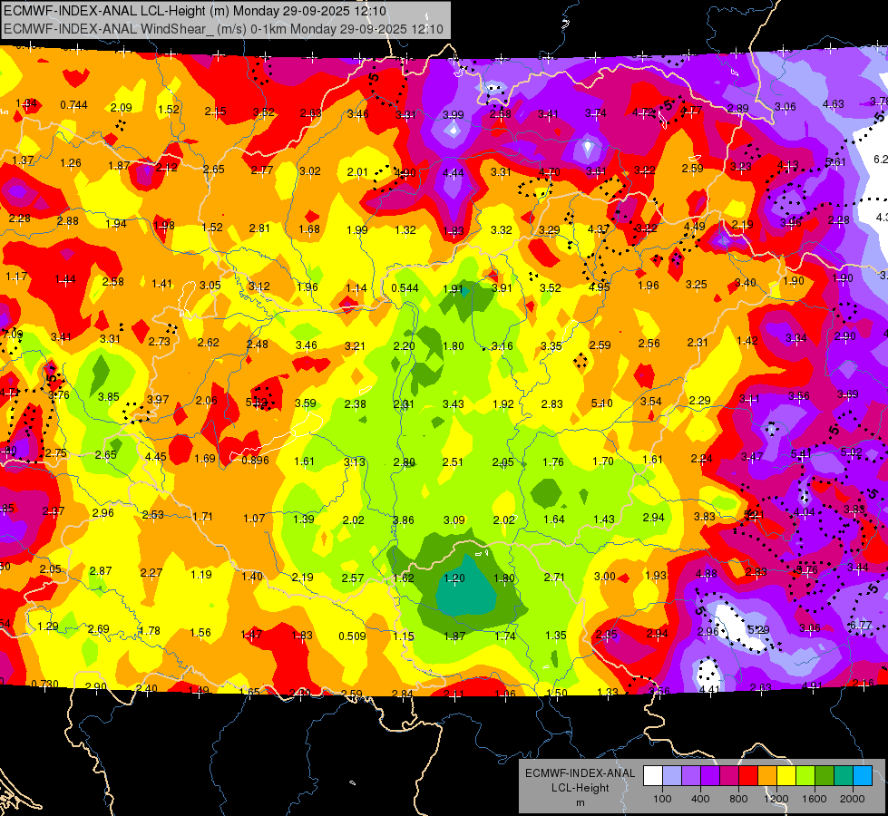This screenshot has height=816, width=888.
Task: Click the wind shear value 7.09
Action: coord(12,334)
